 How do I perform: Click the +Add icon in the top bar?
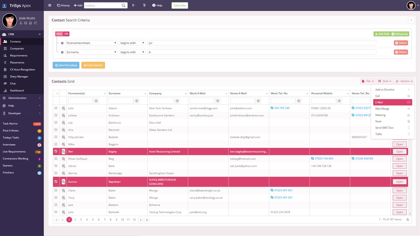coord(78,5)
